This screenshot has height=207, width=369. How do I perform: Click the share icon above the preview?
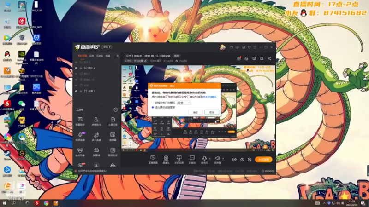pos(269,58)
